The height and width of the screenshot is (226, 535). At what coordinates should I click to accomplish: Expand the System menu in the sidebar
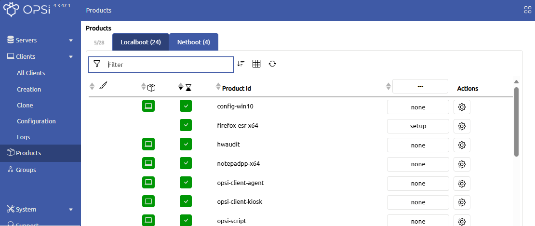[40, 210]
